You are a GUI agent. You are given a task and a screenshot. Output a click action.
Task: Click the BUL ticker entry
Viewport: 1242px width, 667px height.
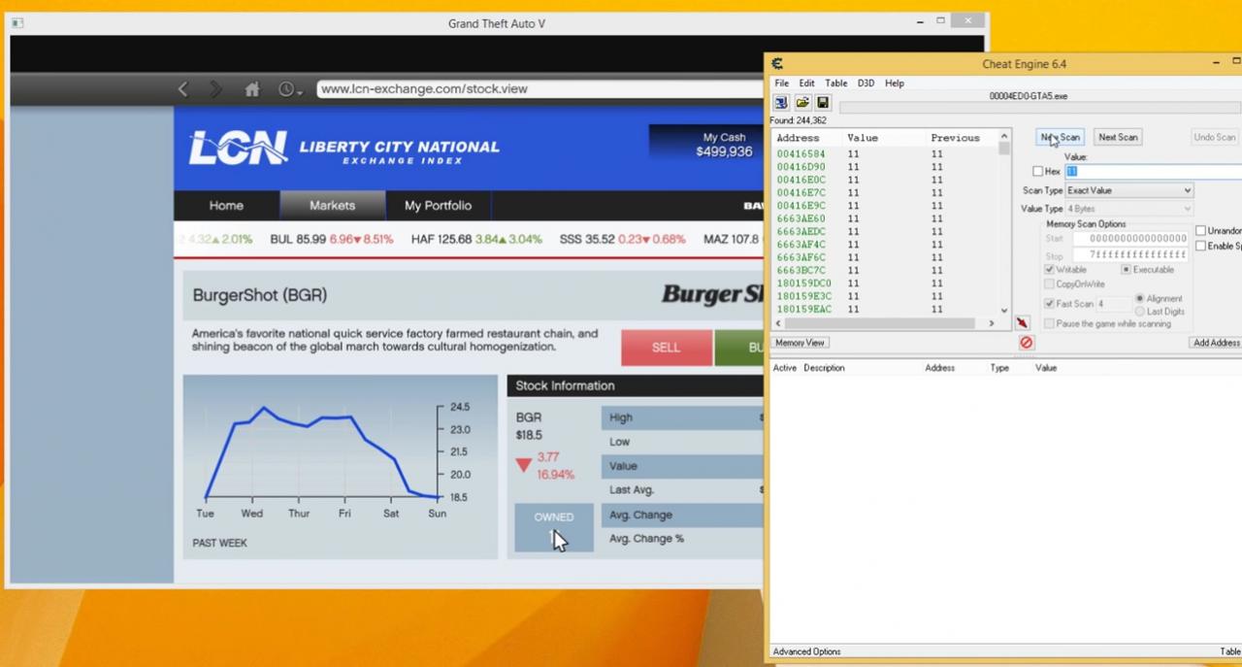[x=332, y=239]
